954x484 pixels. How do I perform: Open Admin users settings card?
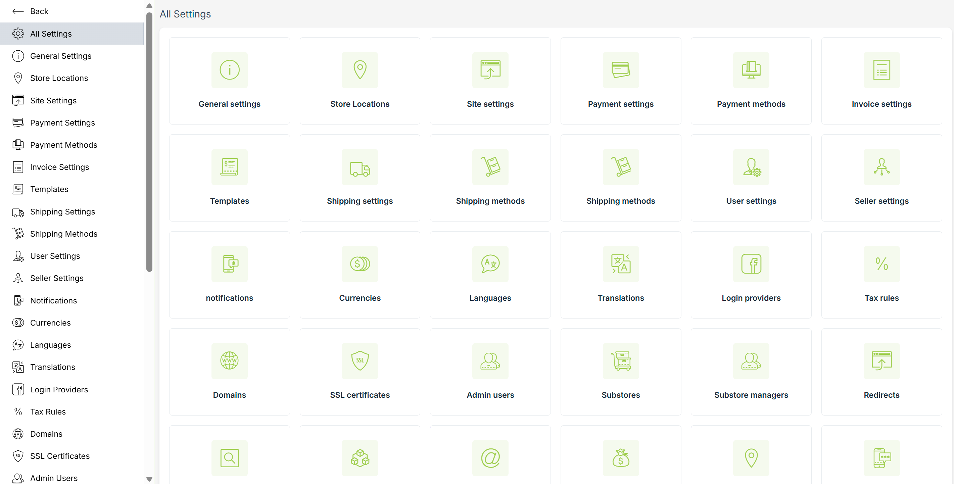[x=490, y=372]
